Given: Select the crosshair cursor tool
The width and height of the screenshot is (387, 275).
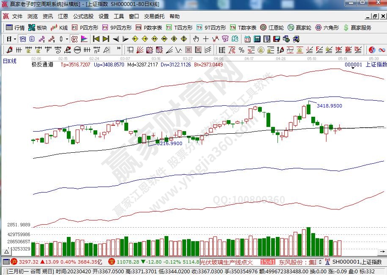Looking at the screenshot, I should click(206, 39).
